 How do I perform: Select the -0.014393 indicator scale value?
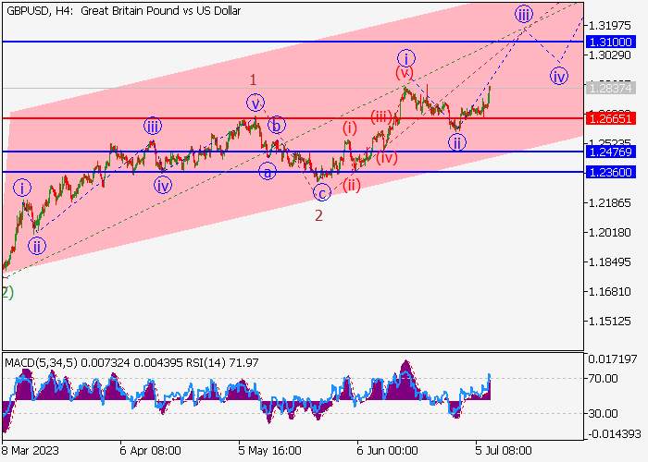tap(613, 434)
